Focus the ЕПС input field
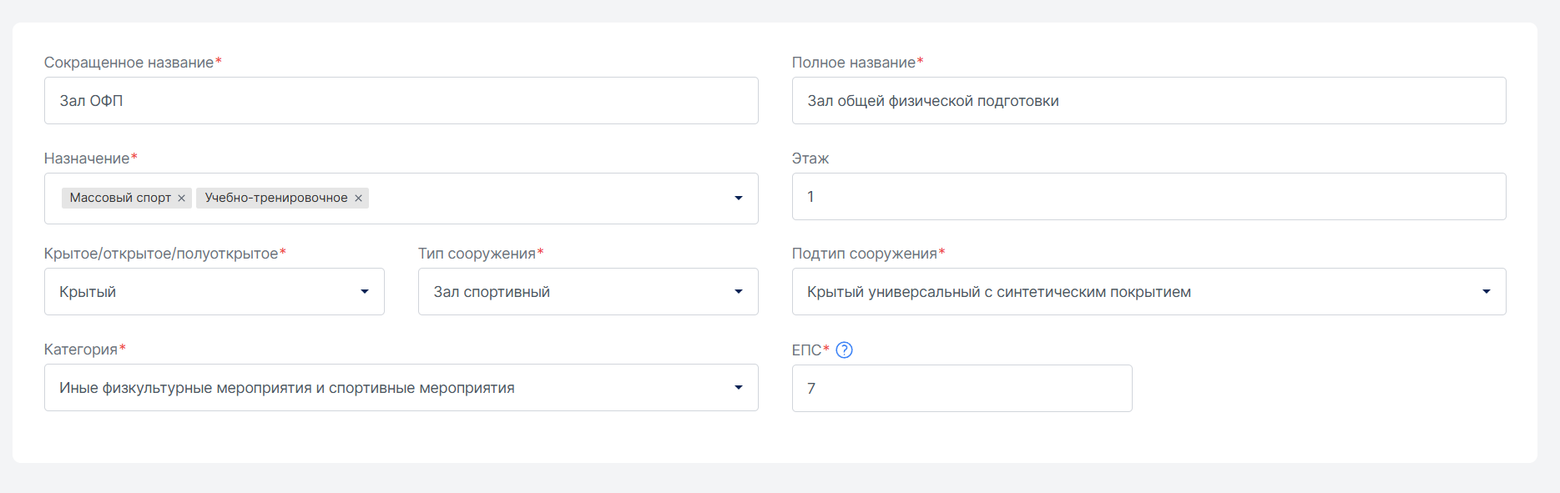1560x493 pixels. tap(962, 389)
